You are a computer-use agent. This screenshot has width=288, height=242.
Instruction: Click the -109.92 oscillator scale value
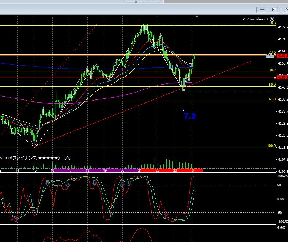pyautogui.click(x=283, y=222)
